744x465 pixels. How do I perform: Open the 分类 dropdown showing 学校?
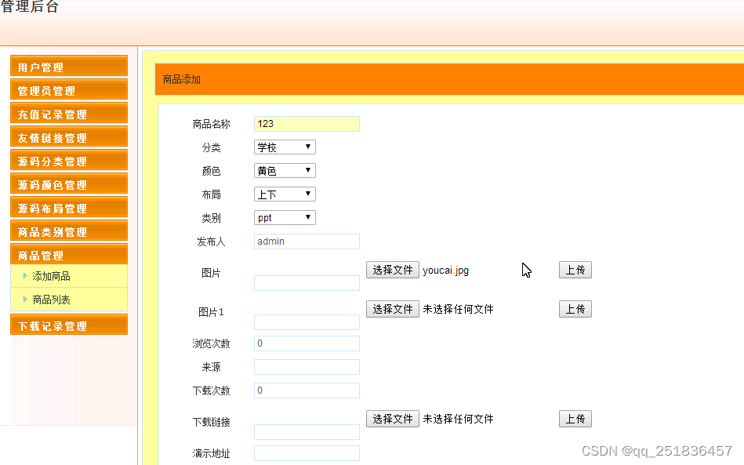[285, 147]
